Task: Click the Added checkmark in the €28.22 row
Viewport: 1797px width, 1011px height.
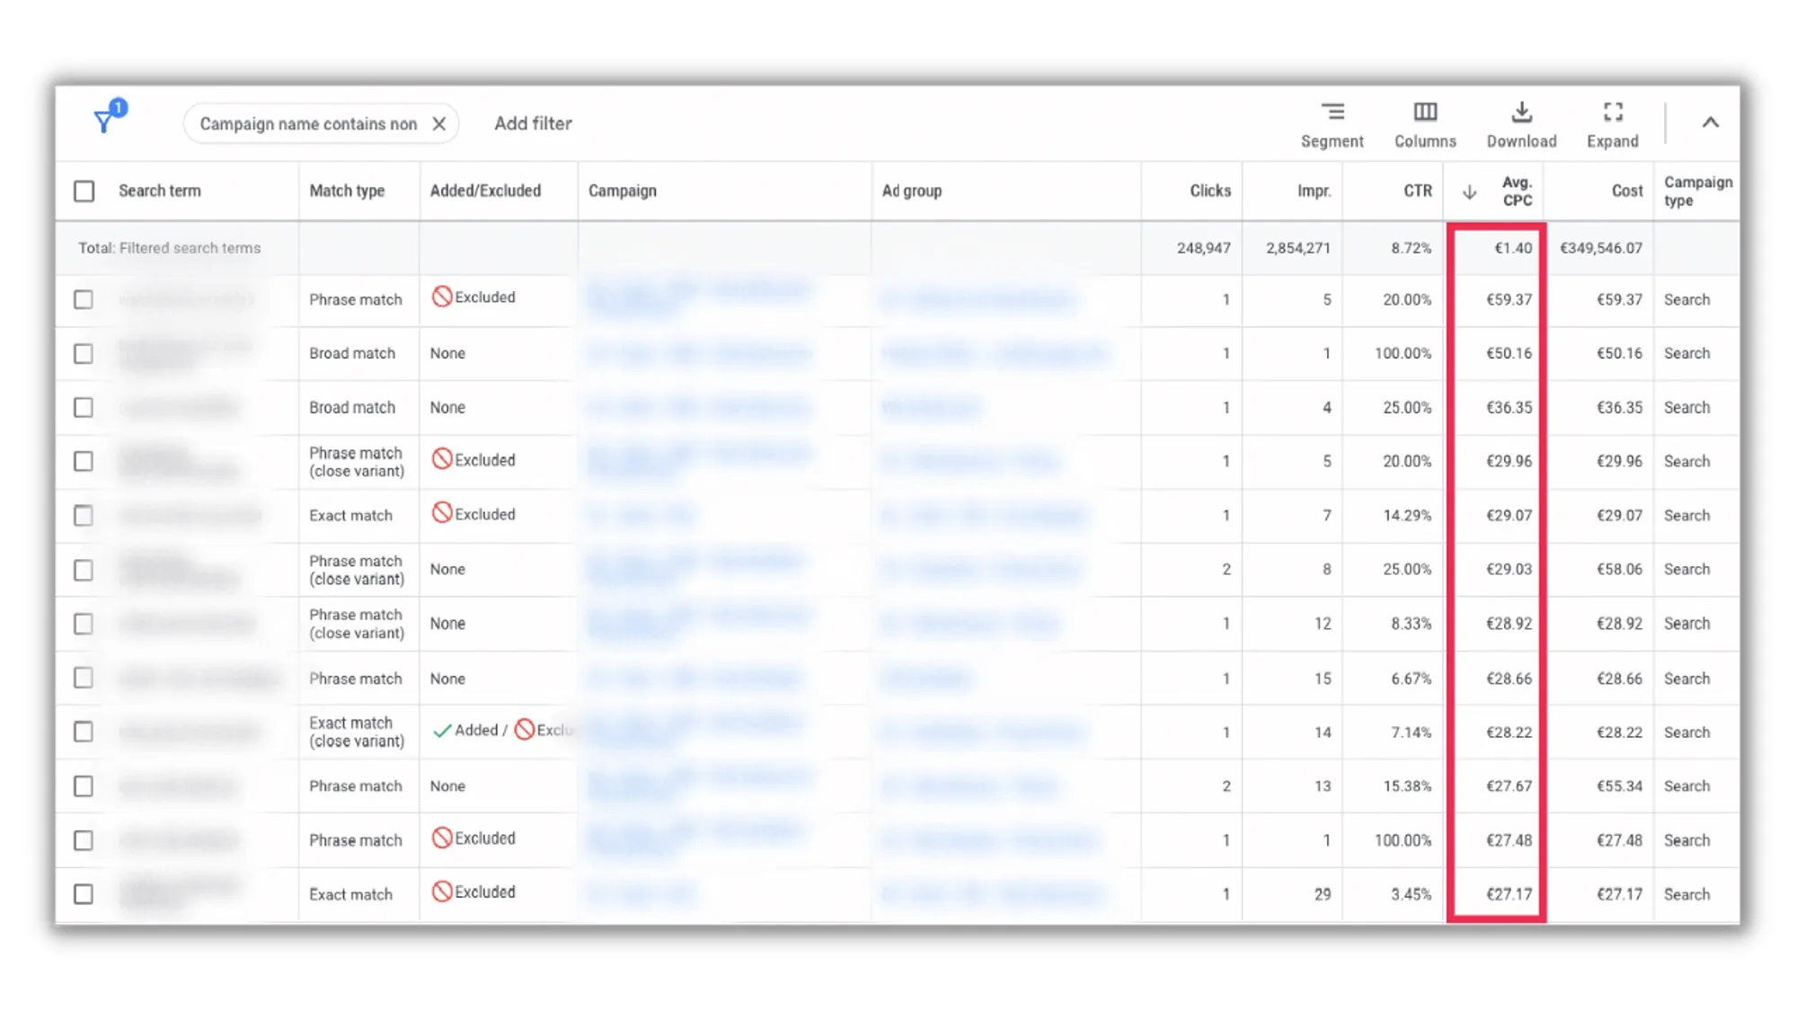Action: coord(441,731)
